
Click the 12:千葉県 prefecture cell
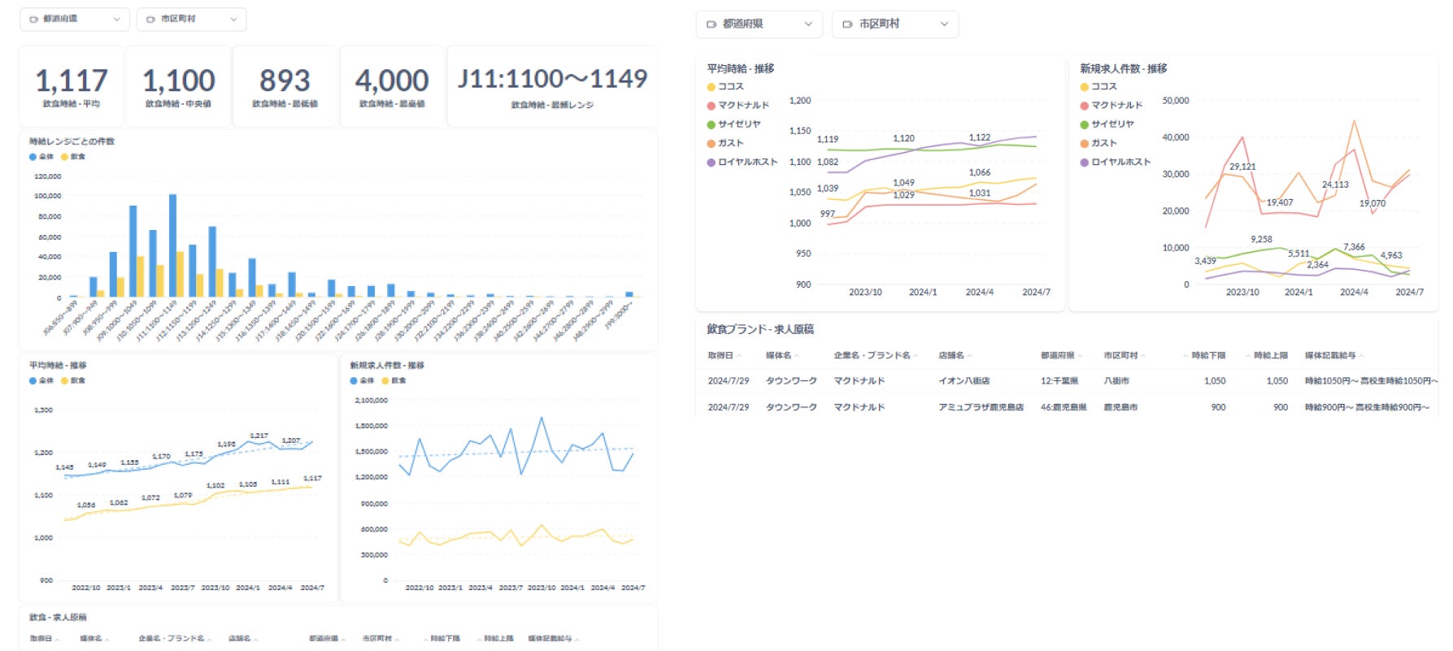coord(1059,381)
